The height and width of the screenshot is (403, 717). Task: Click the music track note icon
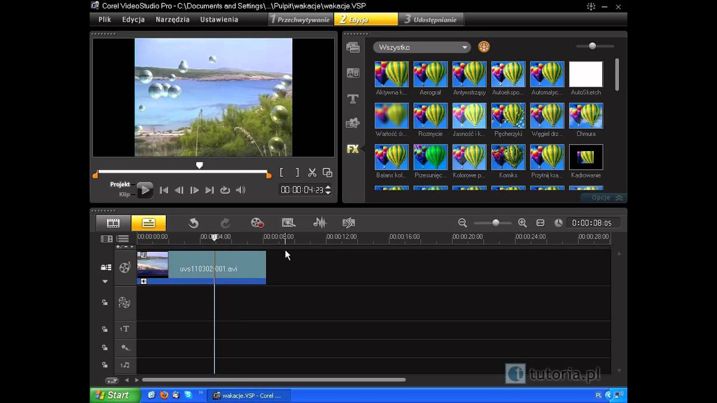(x=124, y=365)
